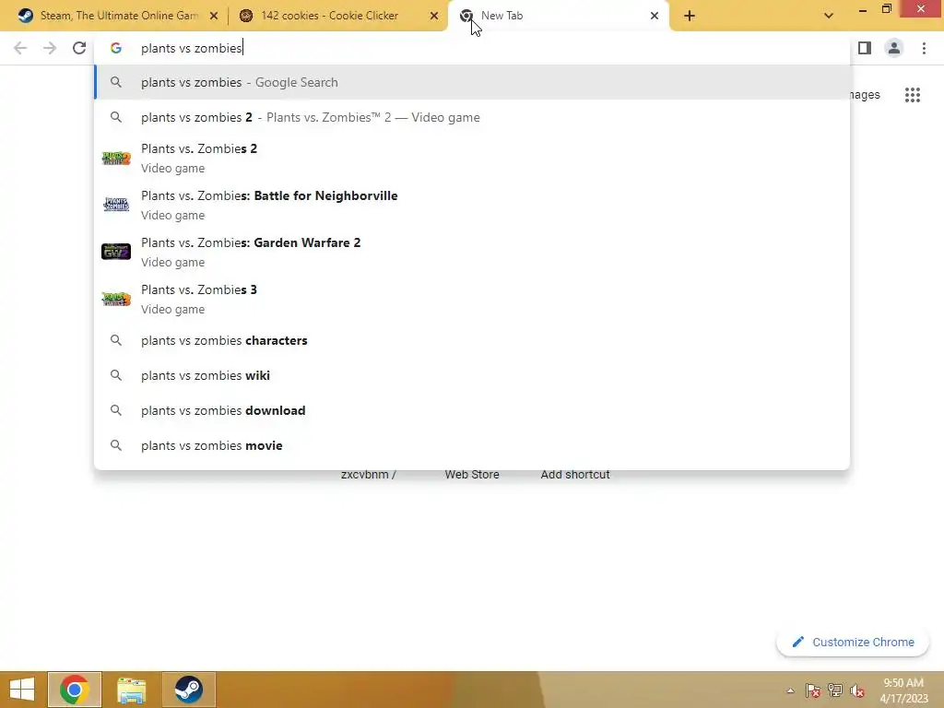
Task: Select 'plants vs zombies download' suggestion
Action: point(472,410)
